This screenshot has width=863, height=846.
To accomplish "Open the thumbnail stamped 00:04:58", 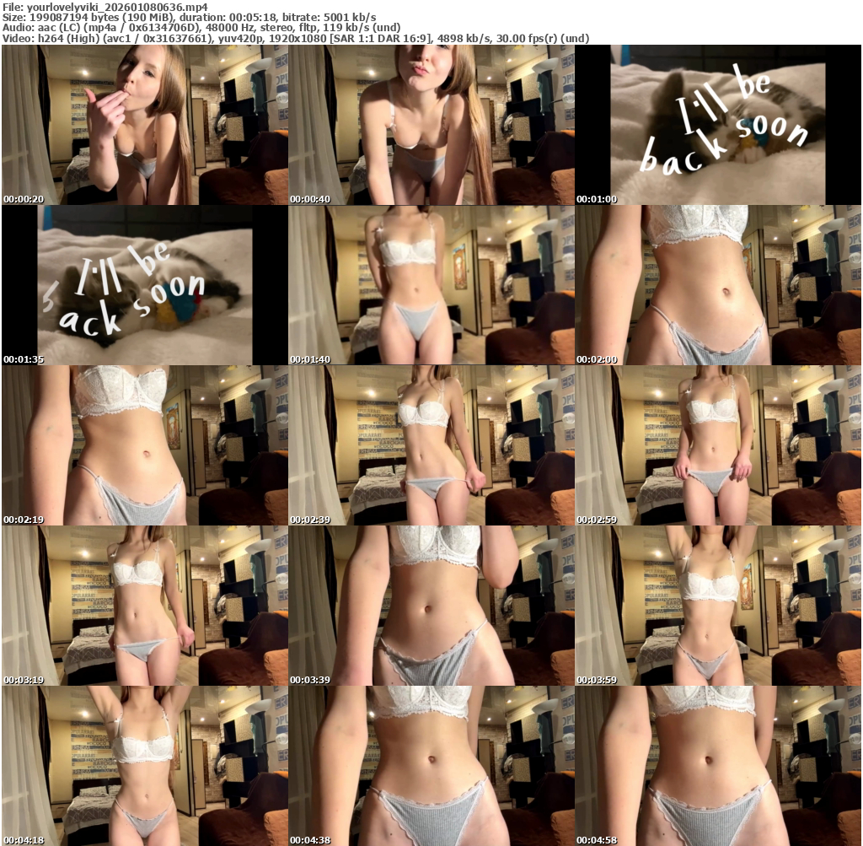I will (x=718, y=766).
